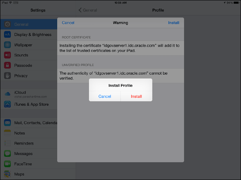This screenshot has height=180, width=241.
Task: Tap the 94% battery percentage
Action: (230, 3)
